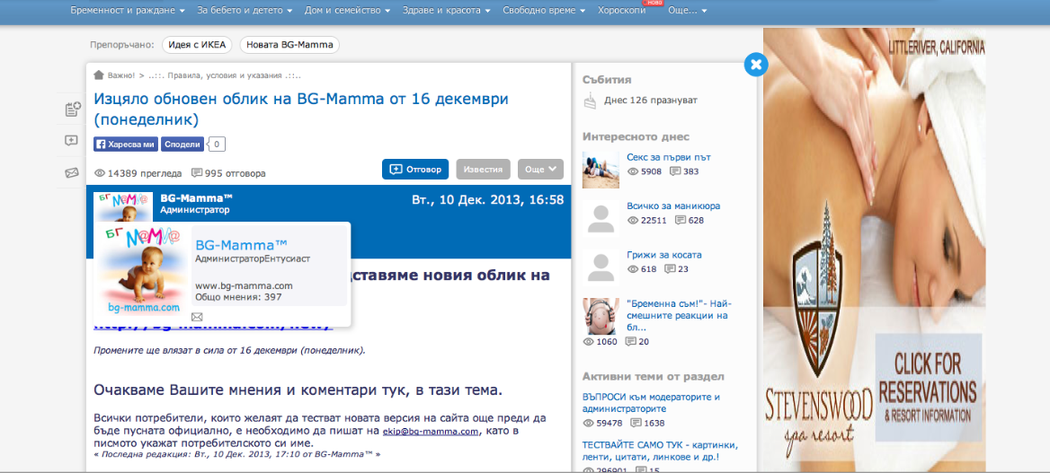This screenshot has height=473, width=1050.
Task: Open the Хороскопи menu item
Action: (x=621, y=11)
